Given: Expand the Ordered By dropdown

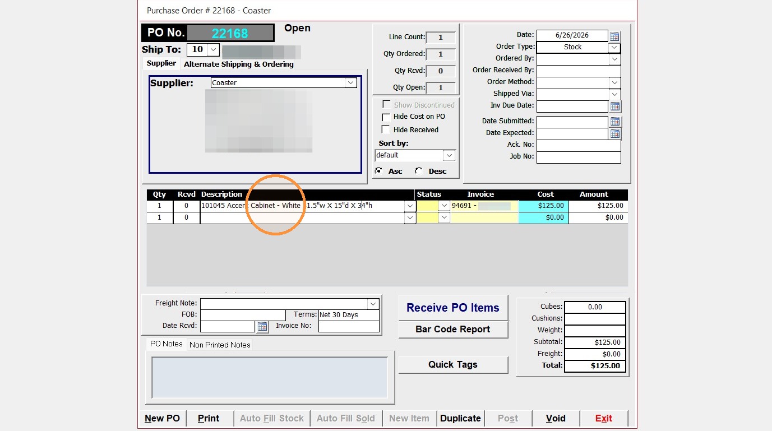Looking at the screenshot, I should pos(615,59).
